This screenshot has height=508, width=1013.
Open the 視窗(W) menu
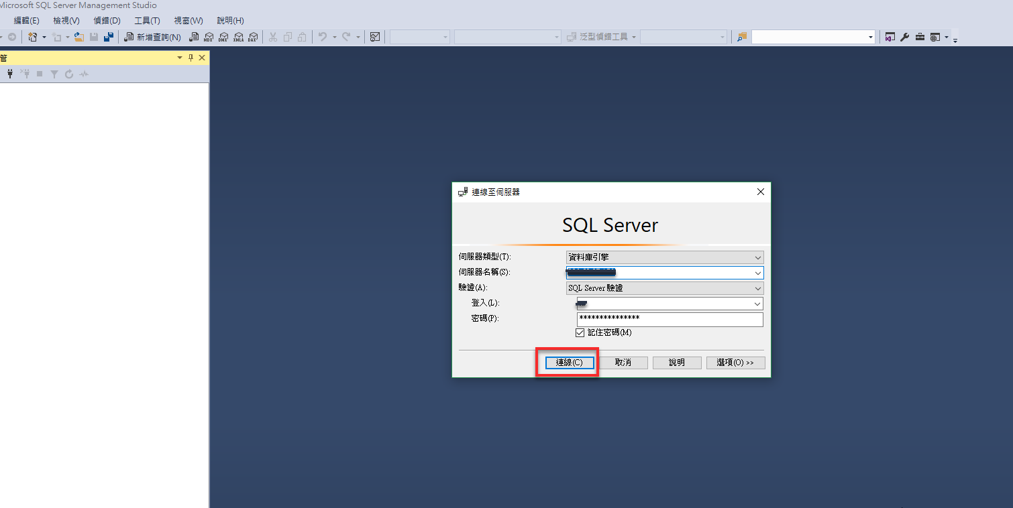point(189,21)
